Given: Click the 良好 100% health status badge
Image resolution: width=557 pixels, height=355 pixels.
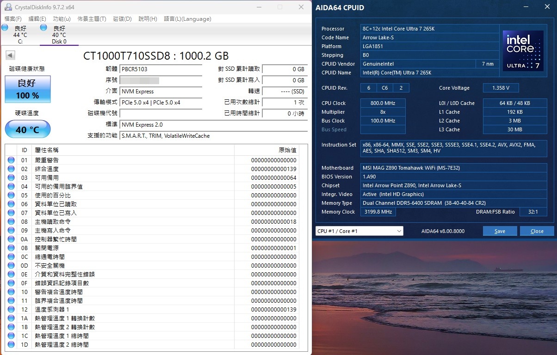Looking at the screenshot, I should pos(27,88).
